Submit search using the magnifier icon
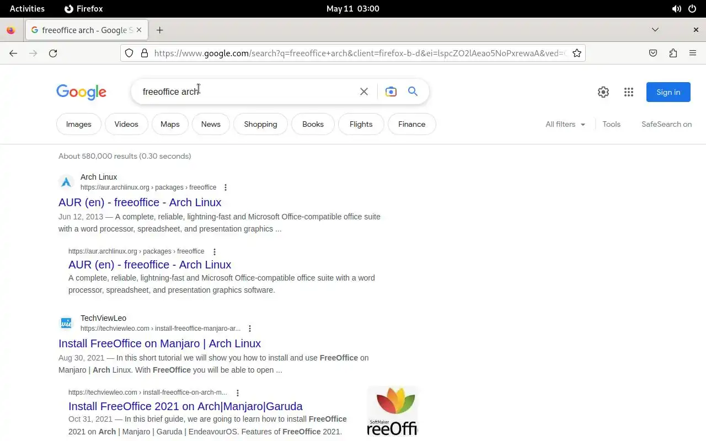706x441 pixels. pos(413,92)
